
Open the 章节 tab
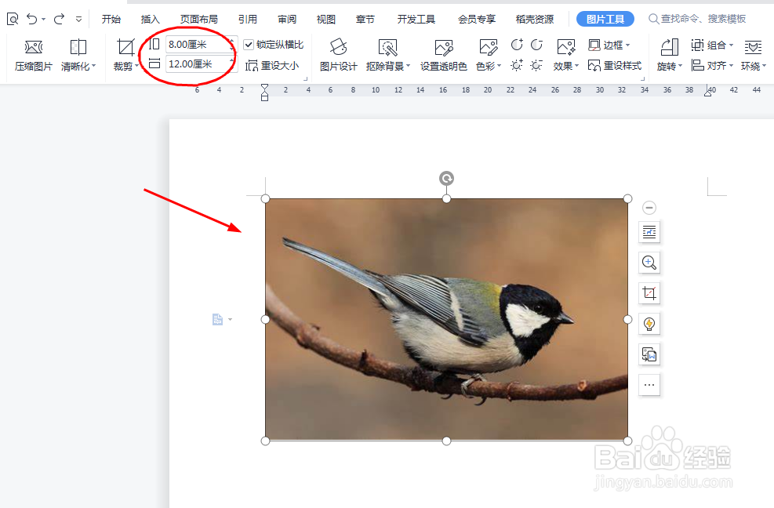365,20
